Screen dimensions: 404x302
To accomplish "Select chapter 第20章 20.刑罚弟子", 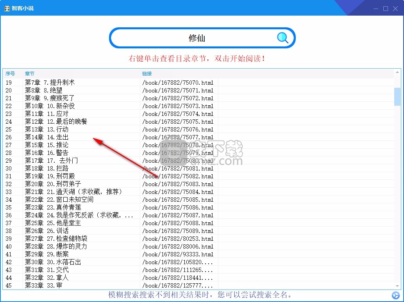I will click(x=53, y=184).
